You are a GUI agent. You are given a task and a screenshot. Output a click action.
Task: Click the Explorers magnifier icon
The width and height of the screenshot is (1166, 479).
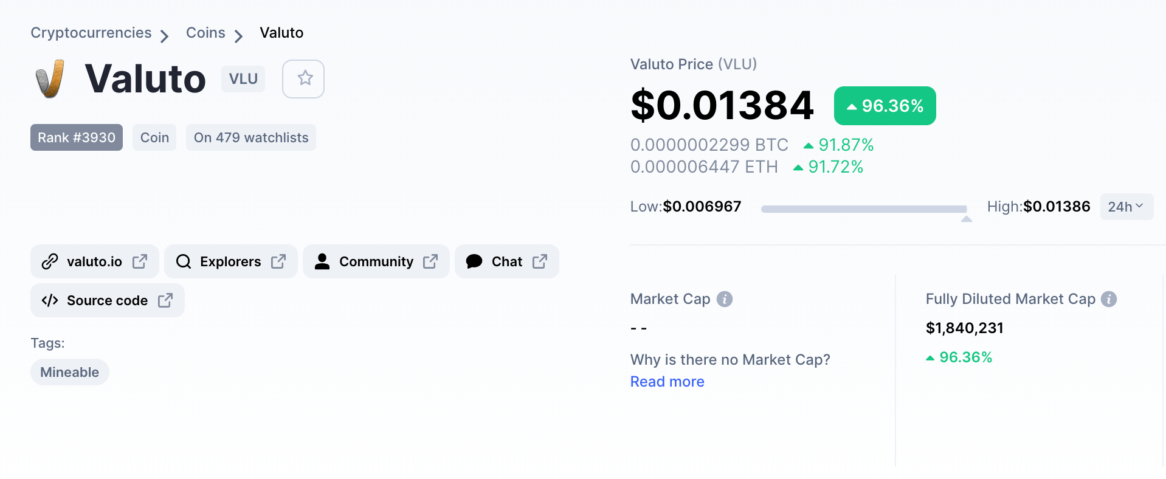[x=183, y=261]
